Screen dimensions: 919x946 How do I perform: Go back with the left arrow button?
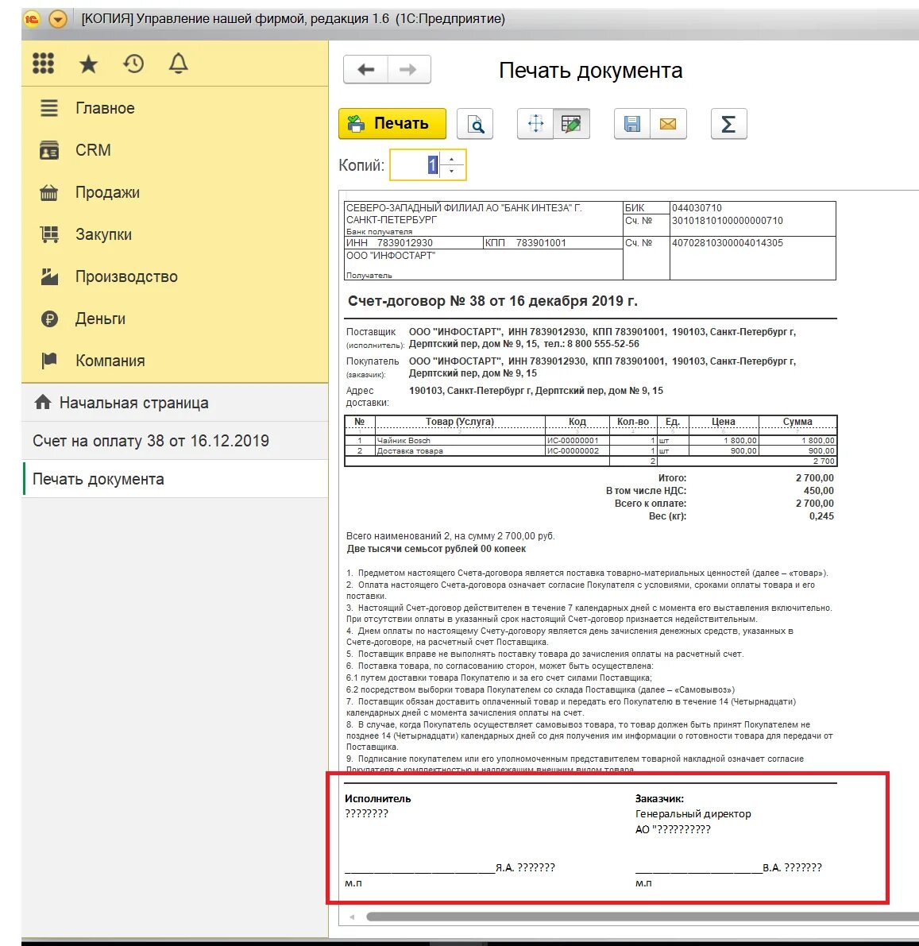point(365,69)
